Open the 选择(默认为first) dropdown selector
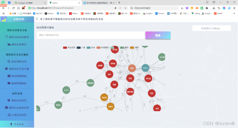This screenshot has width=238, height=128. tap(212, 28)
